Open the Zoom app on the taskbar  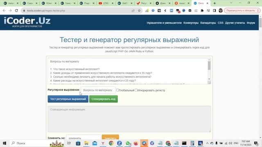[x=119, y=143]
